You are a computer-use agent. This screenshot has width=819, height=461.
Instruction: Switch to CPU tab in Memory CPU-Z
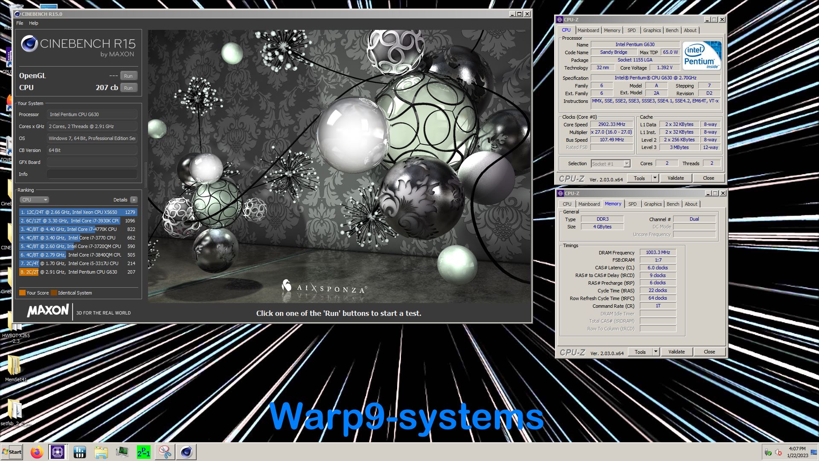567,204
